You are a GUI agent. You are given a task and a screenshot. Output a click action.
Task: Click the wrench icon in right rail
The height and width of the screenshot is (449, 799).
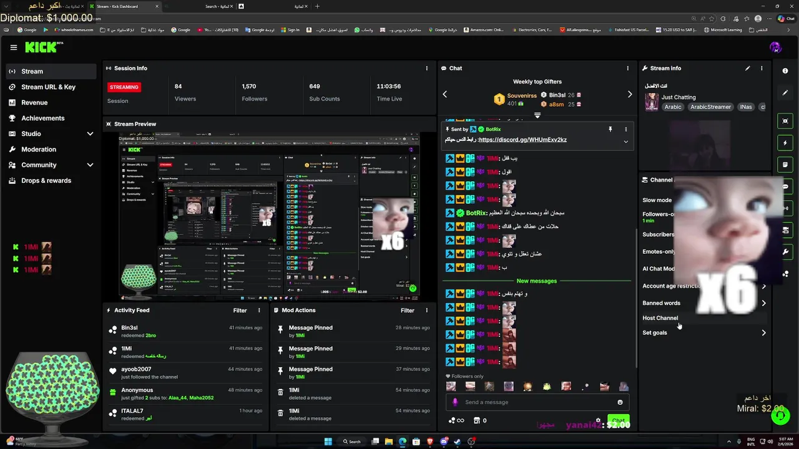coord(785,252)
